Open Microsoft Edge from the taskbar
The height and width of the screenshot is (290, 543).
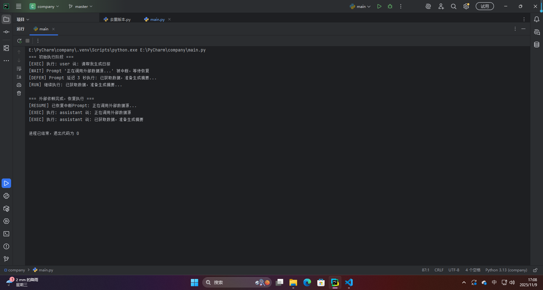(307, 282)
